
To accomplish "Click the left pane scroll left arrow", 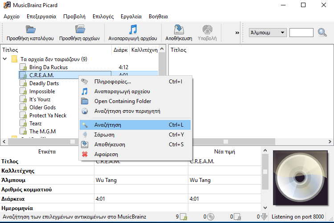I will pyautogui.click(x=4, y=141).
